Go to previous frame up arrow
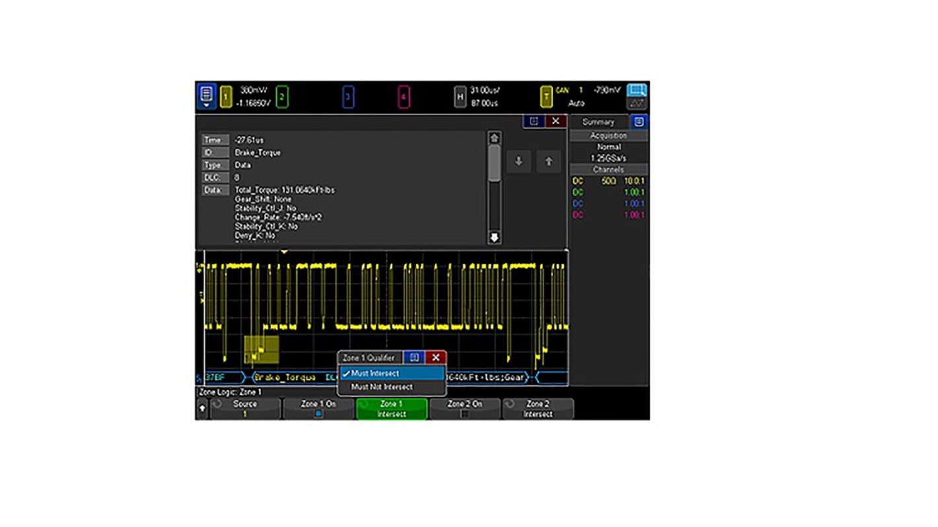Viewport: 938px width, 527px height. (x=548, y=162)
